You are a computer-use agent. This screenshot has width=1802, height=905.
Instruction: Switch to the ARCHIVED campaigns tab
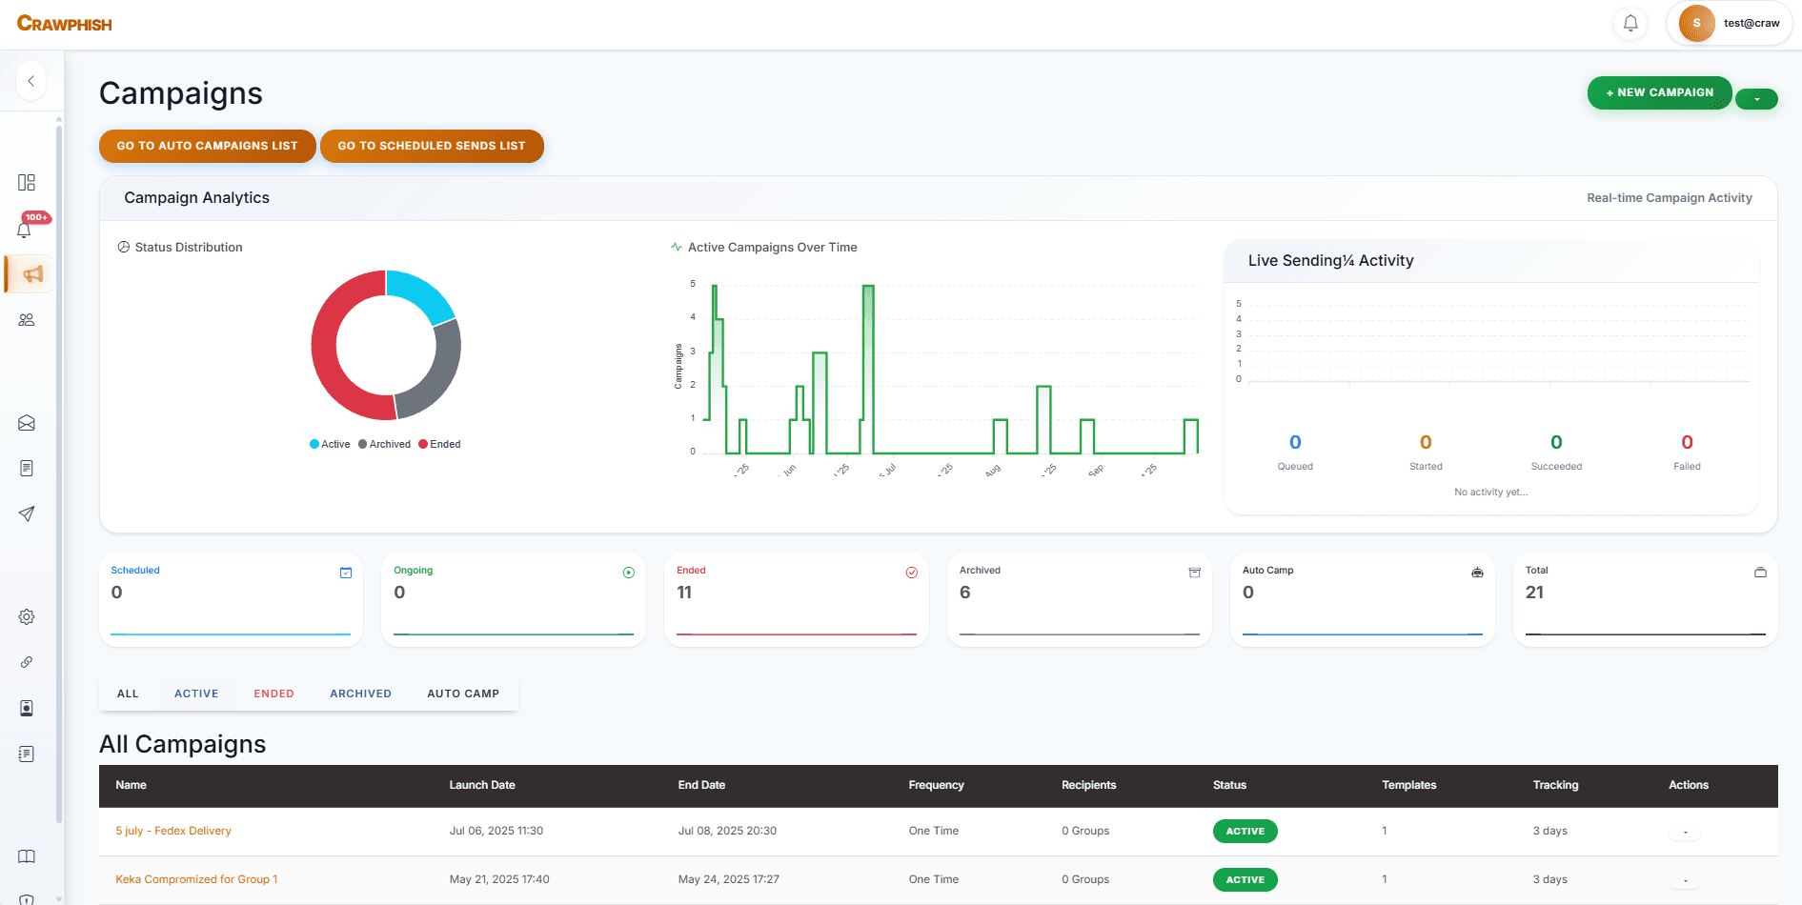pyautogui.click(x=360, y=693)
